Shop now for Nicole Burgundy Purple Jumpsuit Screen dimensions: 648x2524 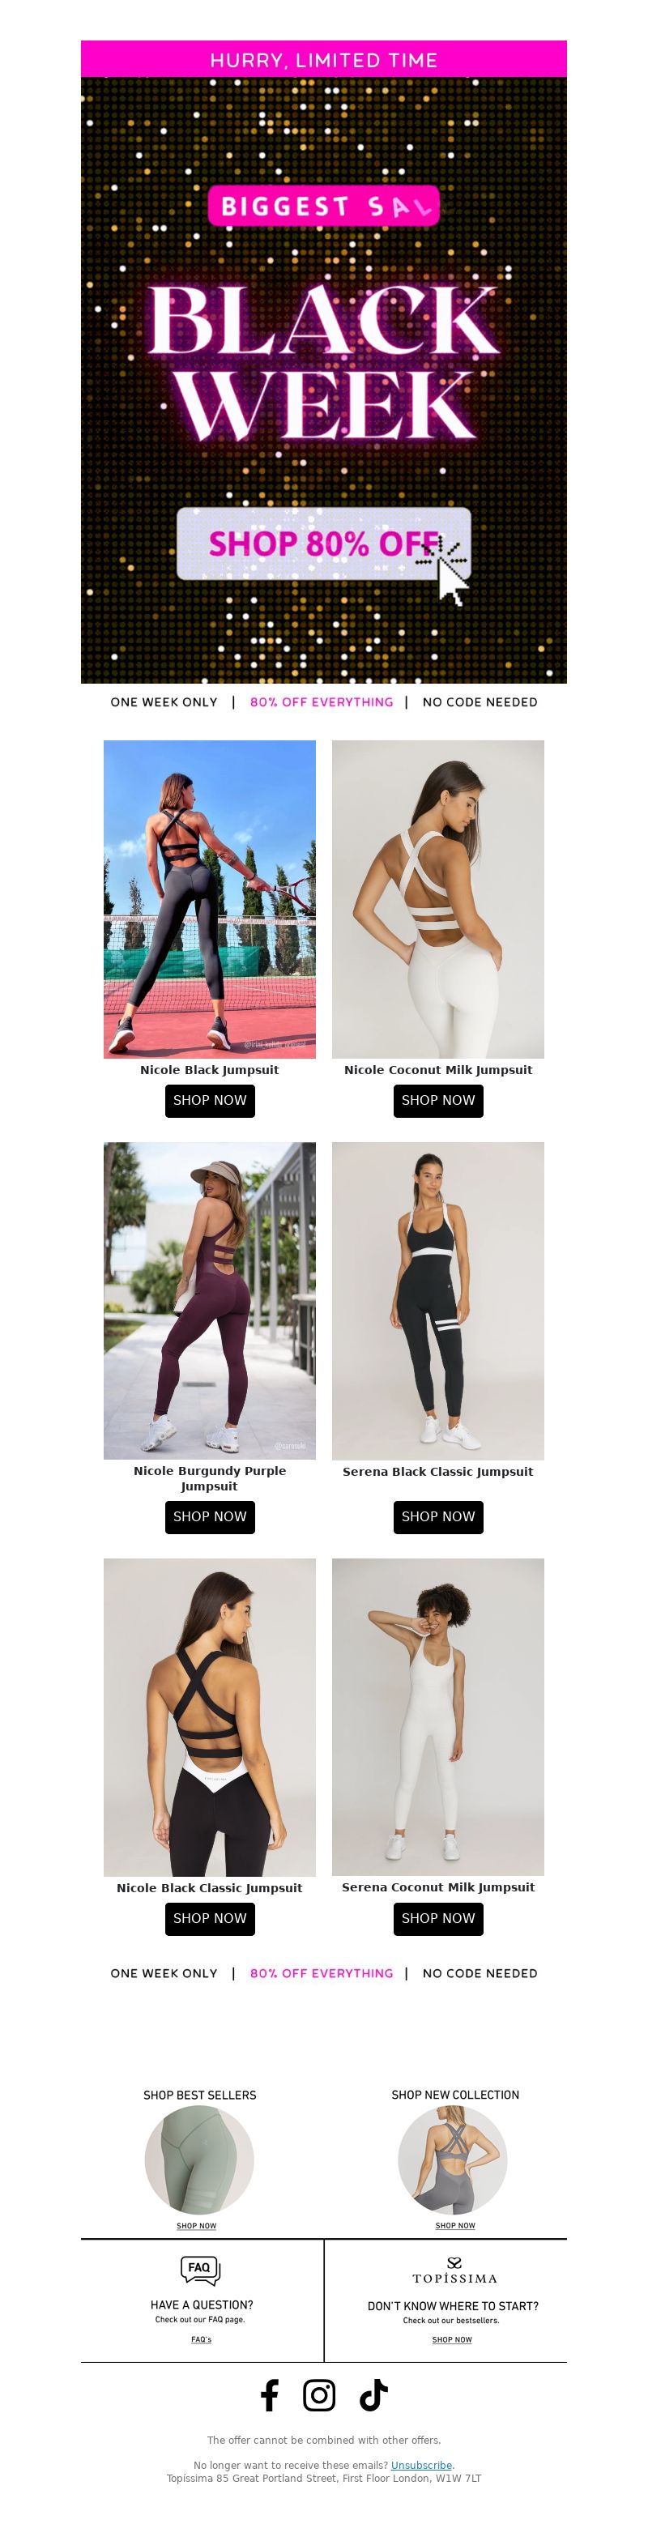coord(210,1517)
